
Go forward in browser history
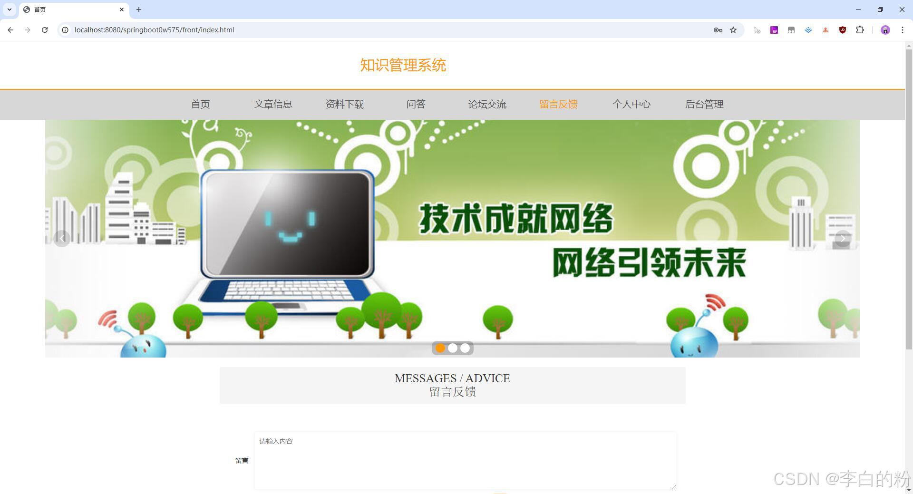[28, 30]
